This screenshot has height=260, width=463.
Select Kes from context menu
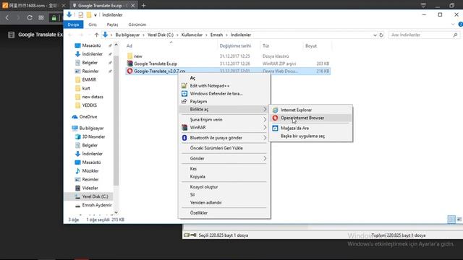[x=224, y=169]
